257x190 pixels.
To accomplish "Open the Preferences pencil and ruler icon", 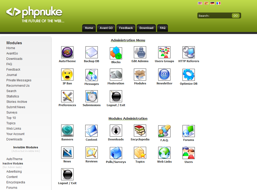I will coord(67,96).
